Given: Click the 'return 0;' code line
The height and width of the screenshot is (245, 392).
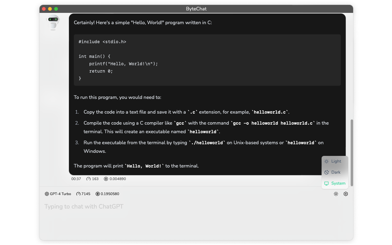Looking at the screenshot, I should click(101, 71).
